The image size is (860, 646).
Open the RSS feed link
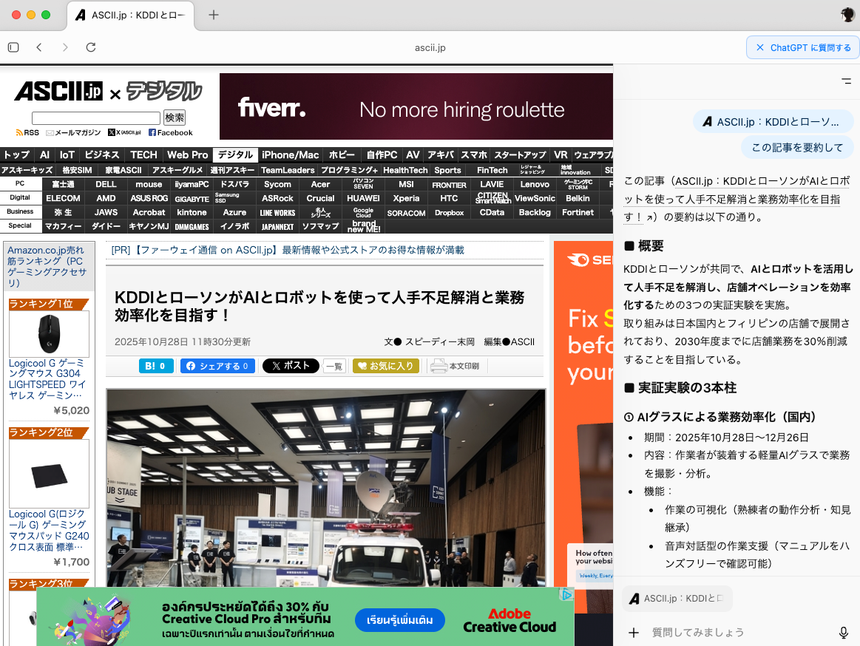[x=27, y=133]
